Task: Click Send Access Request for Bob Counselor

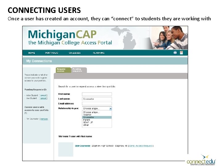Action: 141,146
